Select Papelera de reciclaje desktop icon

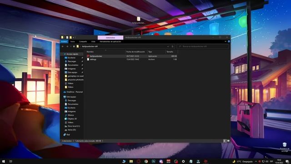click(285, 147)
